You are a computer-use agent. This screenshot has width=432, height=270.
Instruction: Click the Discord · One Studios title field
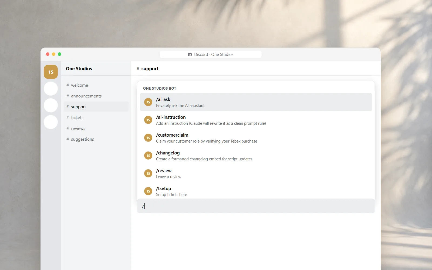211,54
